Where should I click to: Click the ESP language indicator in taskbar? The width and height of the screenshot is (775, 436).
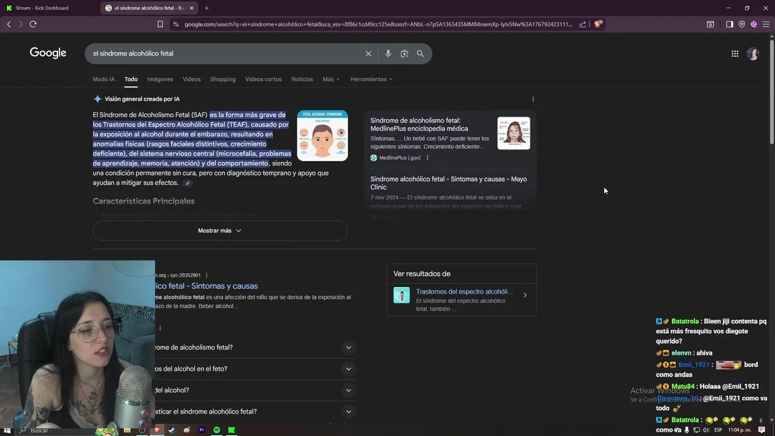click(x=718, y=430)
